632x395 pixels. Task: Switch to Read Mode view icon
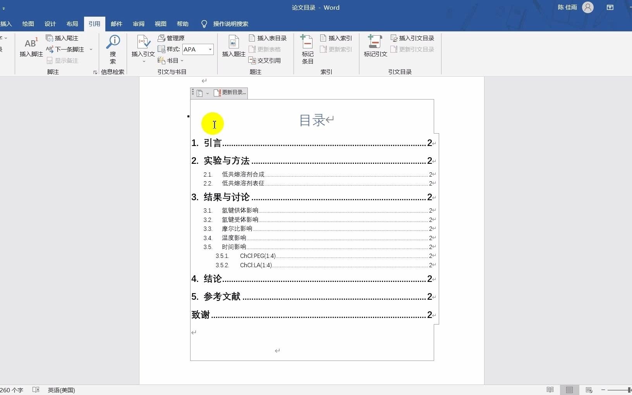550,390
